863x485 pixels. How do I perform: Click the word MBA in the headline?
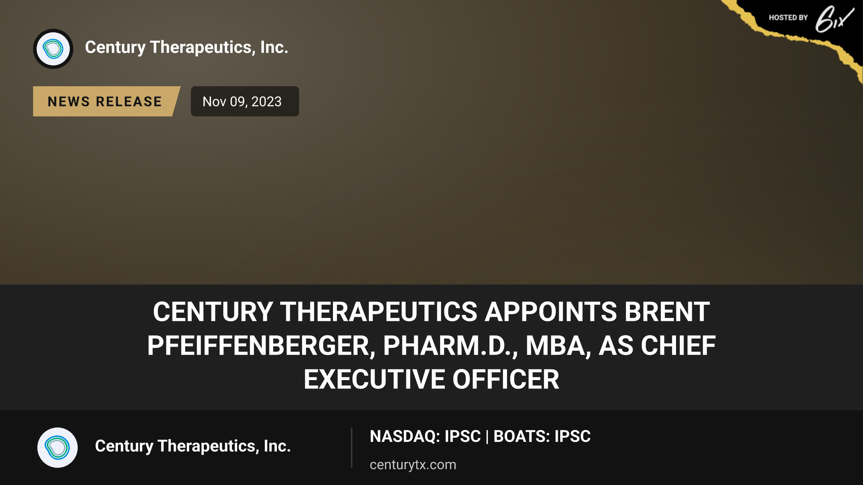(558, 346)
